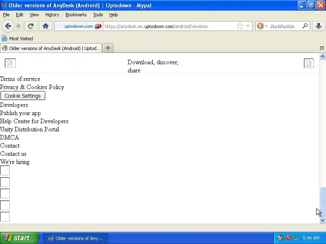Open the Contact us link
The height and width of the screenshot is (244, 326).
pyautogui.click(x=13, y=154)
